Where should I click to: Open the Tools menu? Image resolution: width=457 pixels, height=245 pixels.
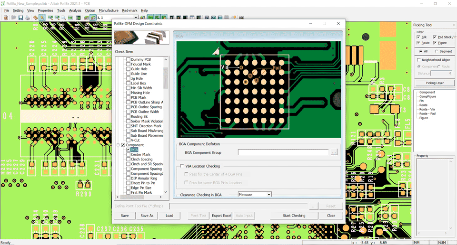click(61, 10)
